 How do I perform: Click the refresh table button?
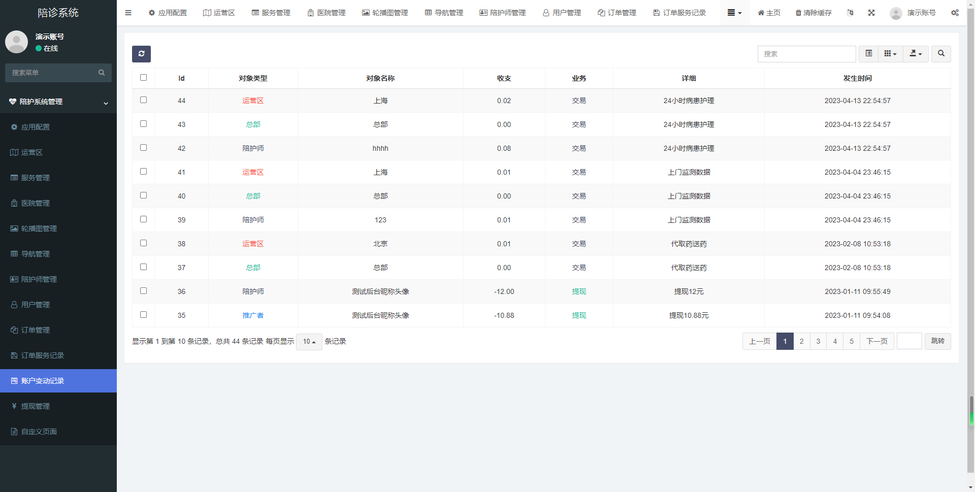141,54
